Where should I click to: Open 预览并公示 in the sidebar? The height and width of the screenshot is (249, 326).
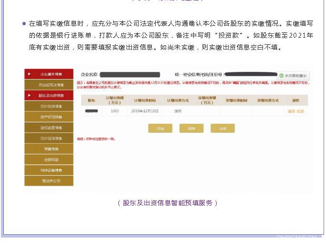pos(51,181)
